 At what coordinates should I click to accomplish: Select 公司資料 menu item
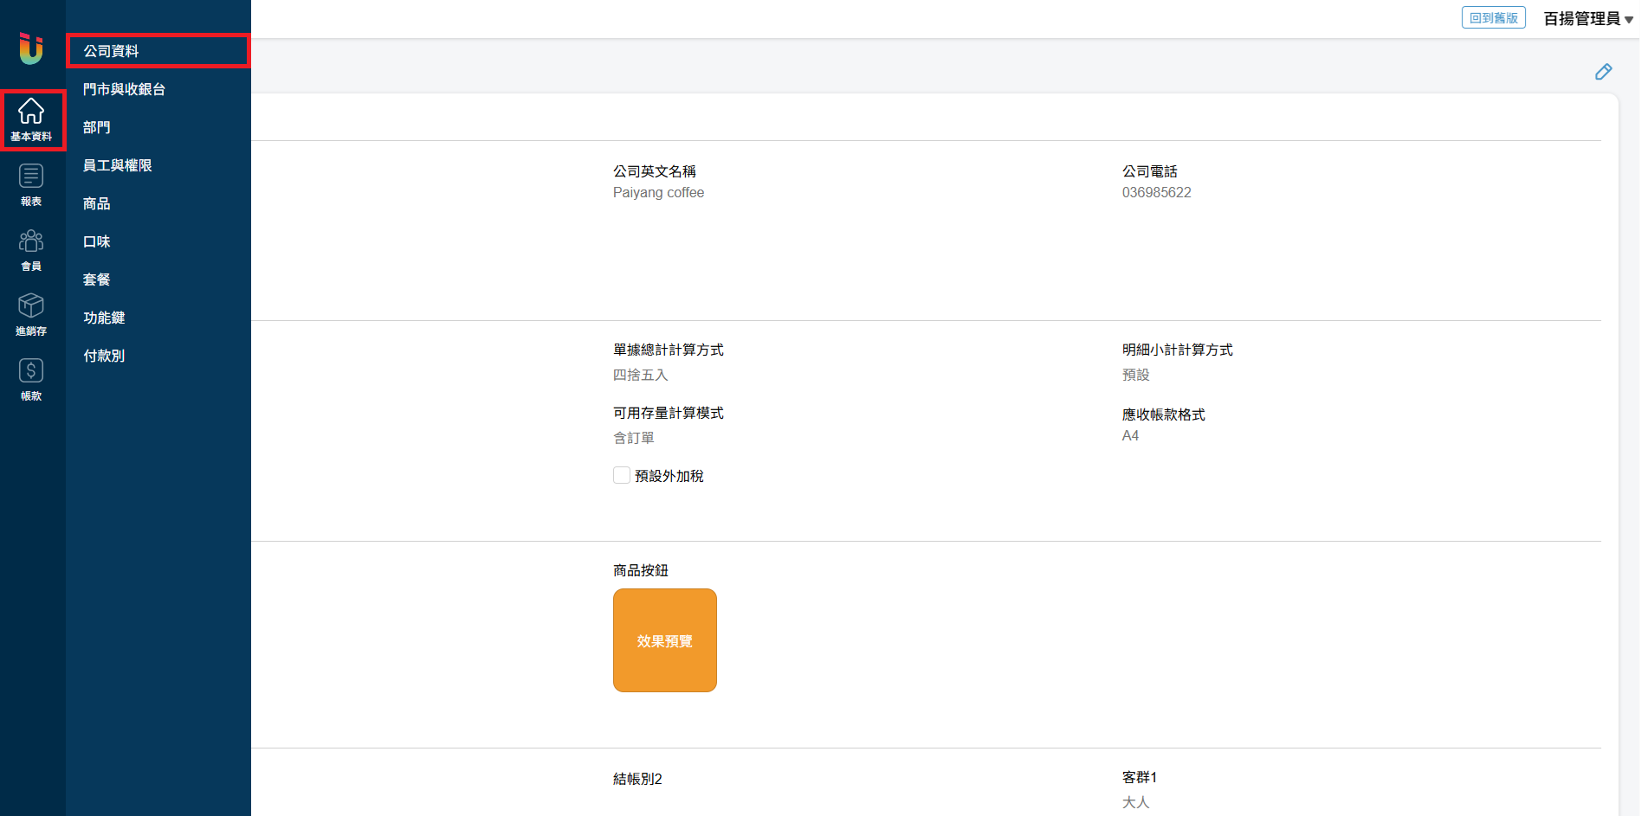[x=111, y=51]
